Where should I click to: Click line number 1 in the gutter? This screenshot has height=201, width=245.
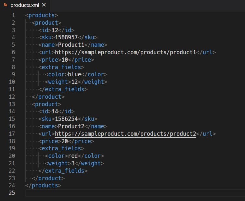tap(13, 15)
